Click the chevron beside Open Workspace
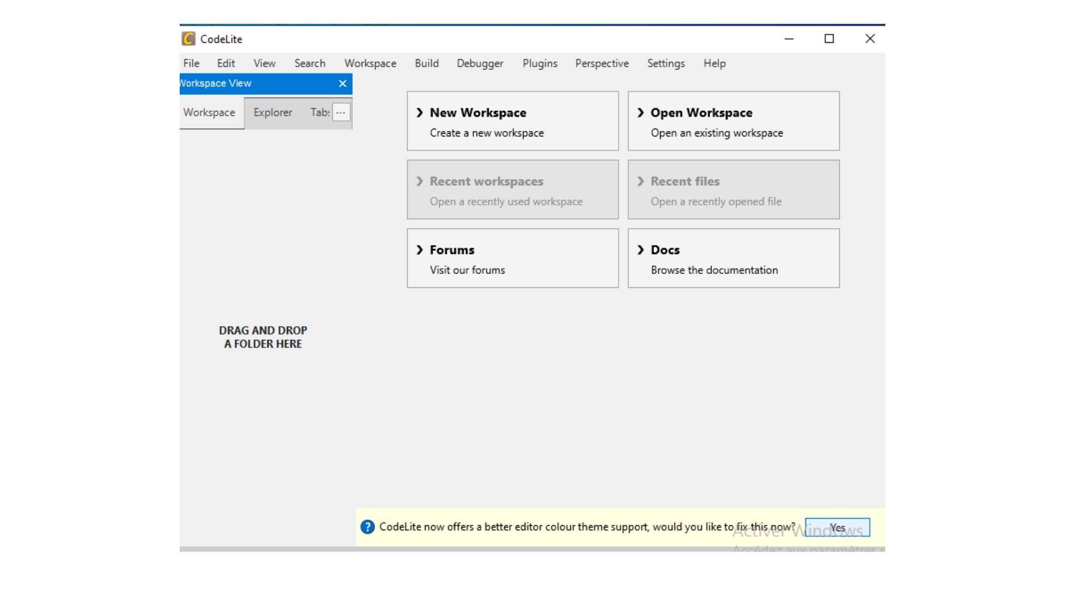Viewport: 1065px width, 599px height. coord(641,113)
